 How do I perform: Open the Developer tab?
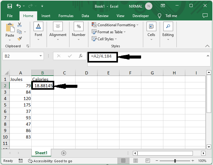140,16
